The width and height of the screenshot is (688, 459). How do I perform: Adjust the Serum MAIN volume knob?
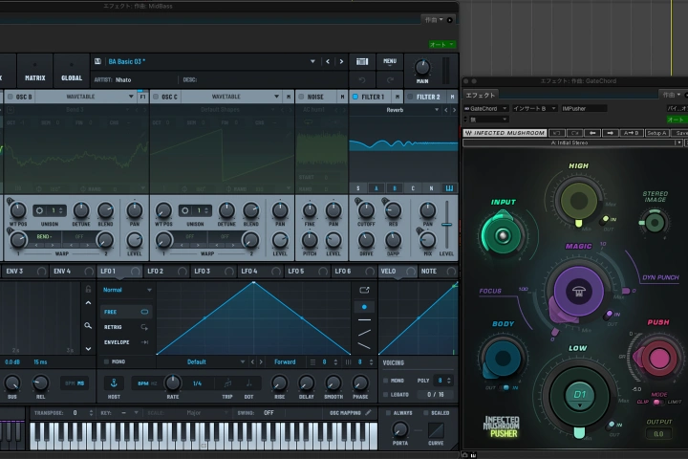[422, 67]
